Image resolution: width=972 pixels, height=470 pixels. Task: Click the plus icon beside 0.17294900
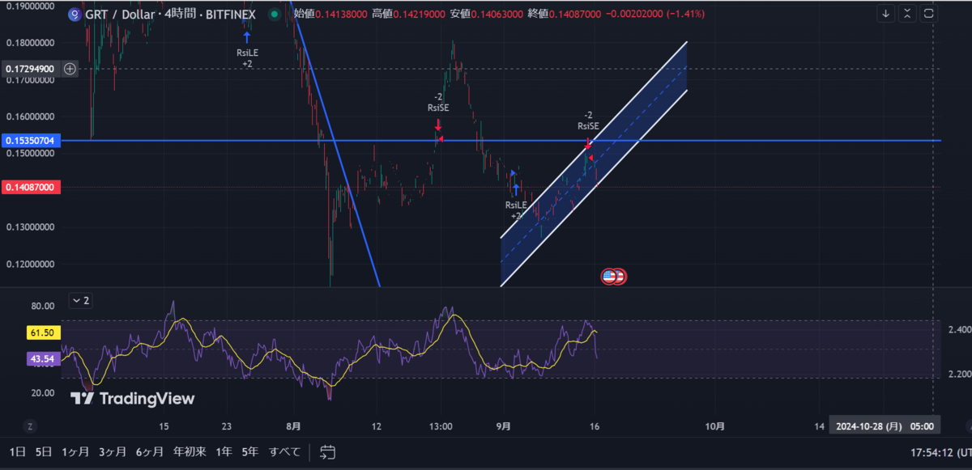(x=70, y=69)
